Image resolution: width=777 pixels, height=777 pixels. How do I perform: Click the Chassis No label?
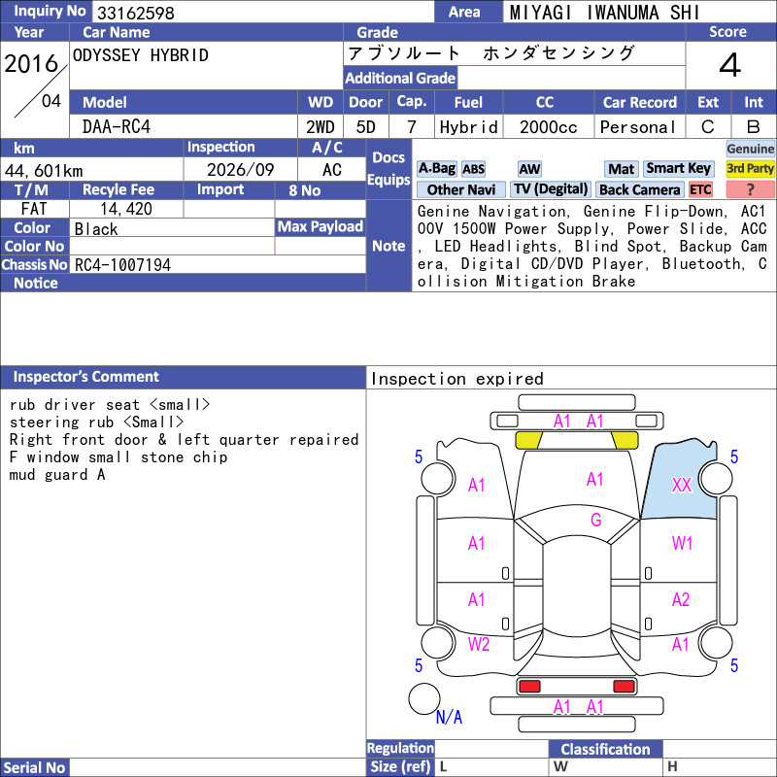(x=34, y=264)
